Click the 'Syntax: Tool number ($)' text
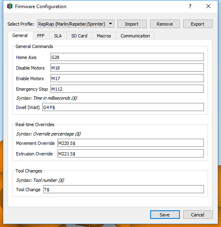The height and width of the screenshot is (227, 221). (x=40, y=180)
